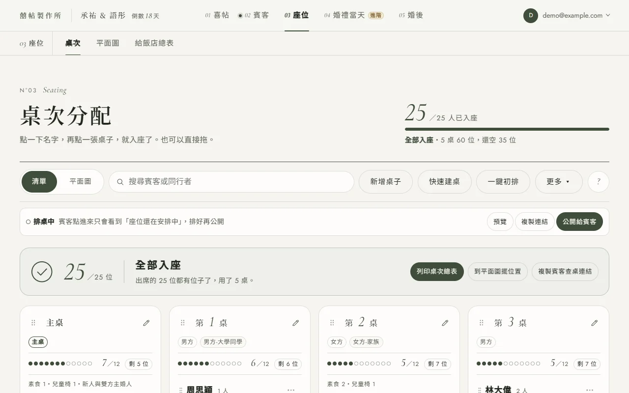Image resolution: width=629 pixels, height=393 pixels.
Task: Click the drag handle on 第2桌 card
Action: tap(332, 323)
